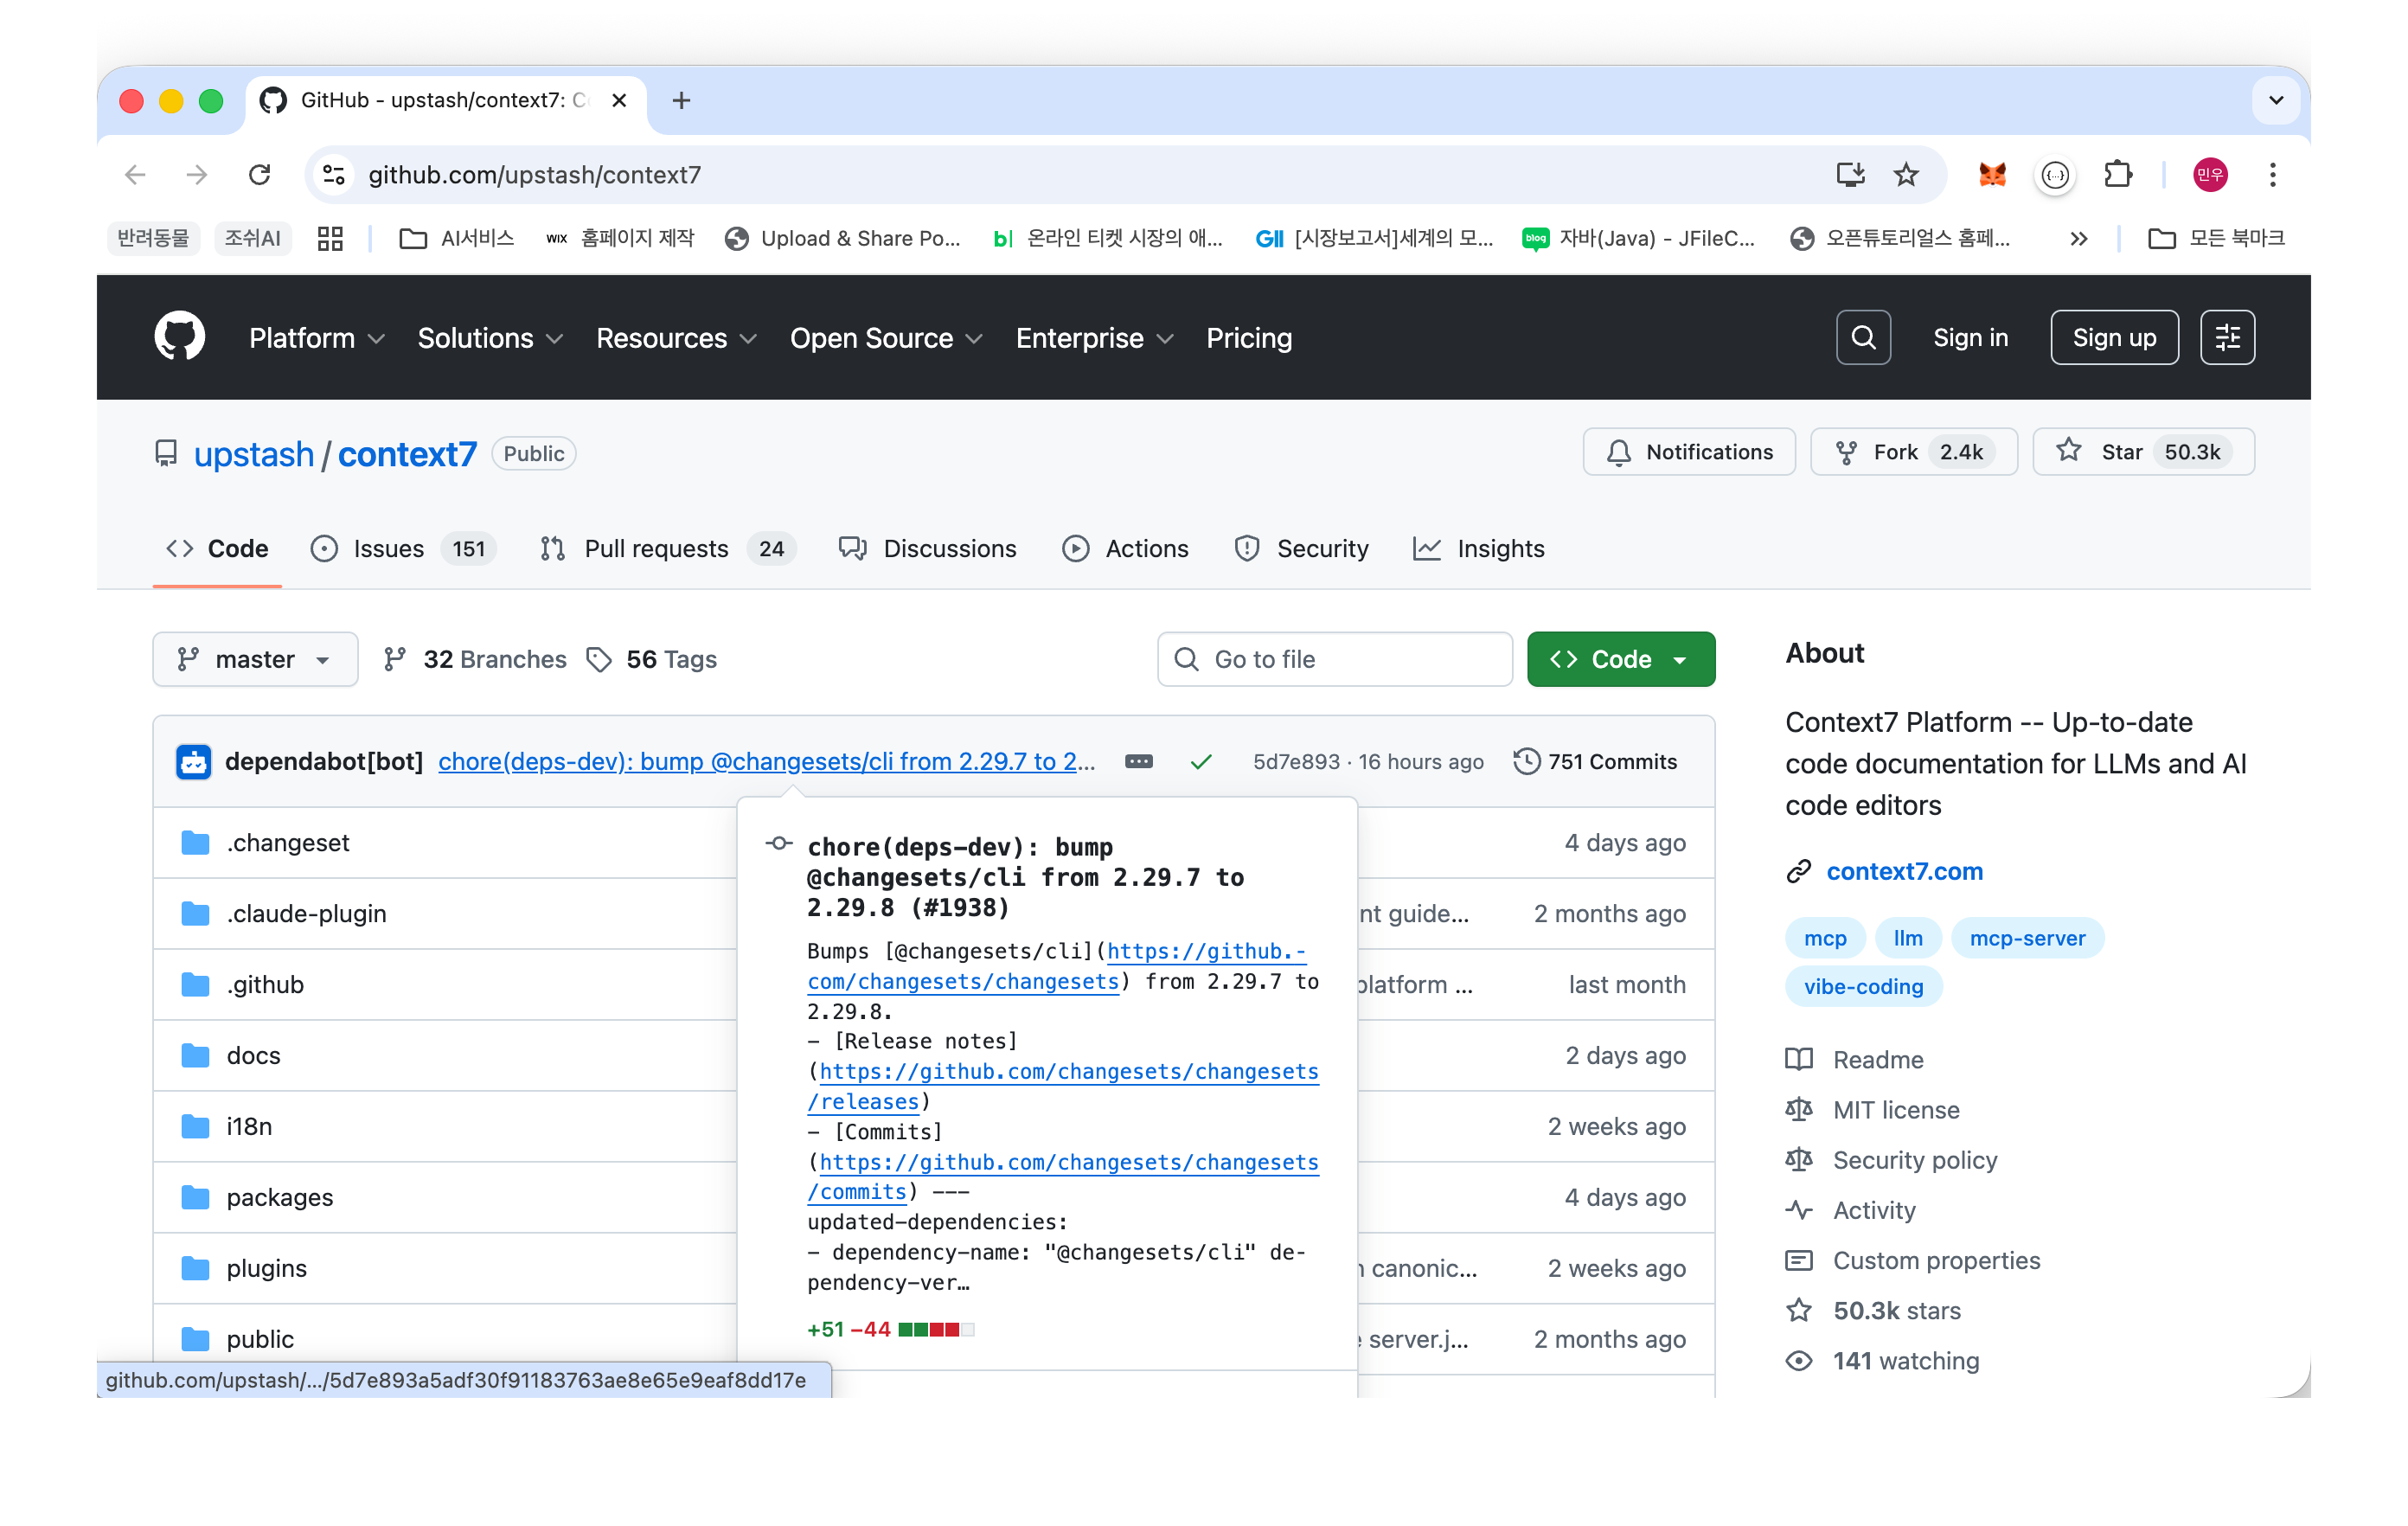
Task: Open MetaMask fox extension
Action: pos(1992,175)
